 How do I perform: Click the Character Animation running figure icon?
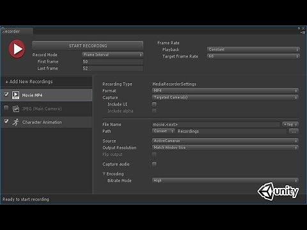tap(15, 122)
